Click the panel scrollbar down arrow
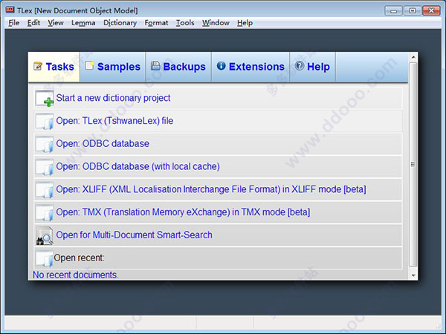This screenshot has height=334, width=446. tap(413, 275)
